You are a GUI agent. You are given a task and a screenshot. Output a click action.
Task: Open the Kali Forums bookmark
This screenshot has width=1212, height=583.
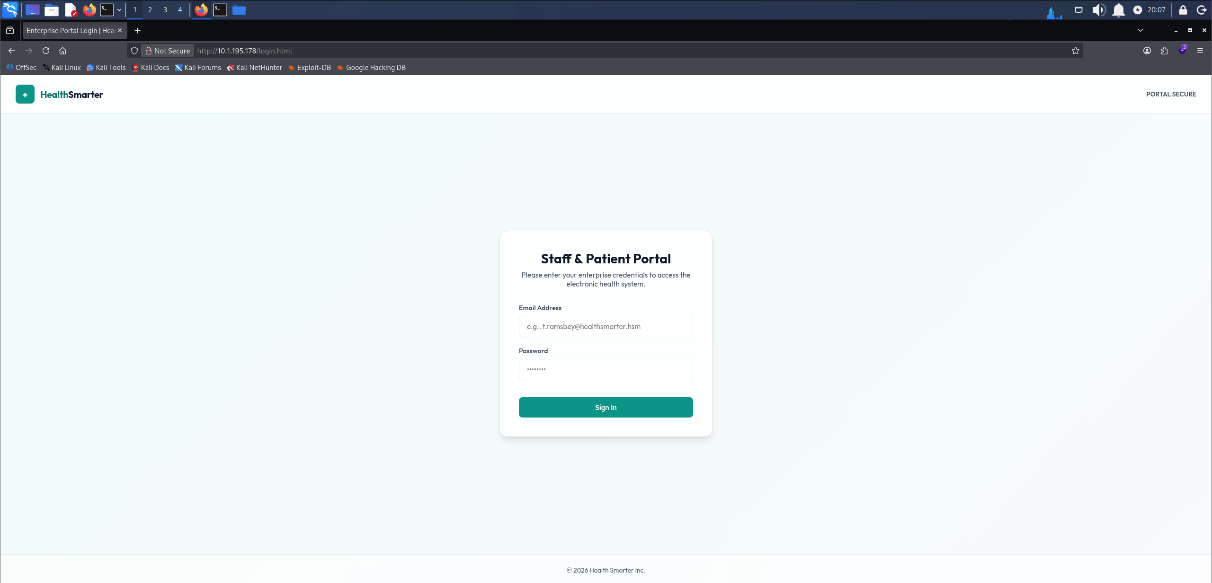click(x=198, y=68)
